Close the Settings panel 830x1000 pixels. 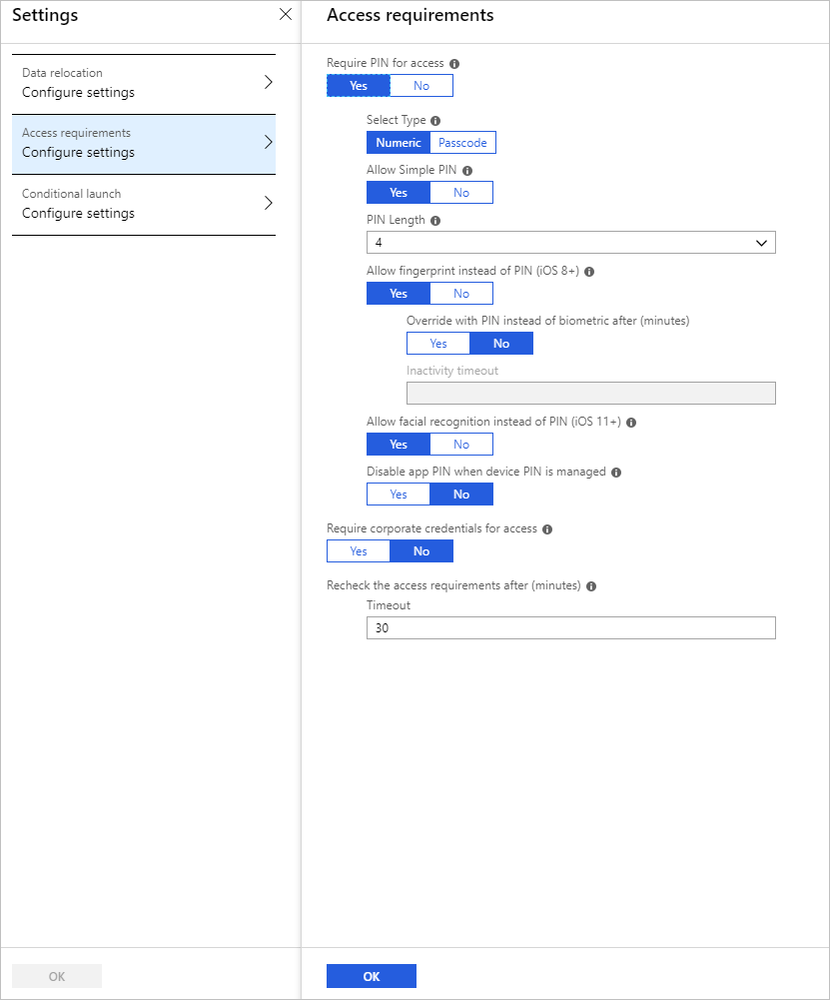click(x=286, y=15)
